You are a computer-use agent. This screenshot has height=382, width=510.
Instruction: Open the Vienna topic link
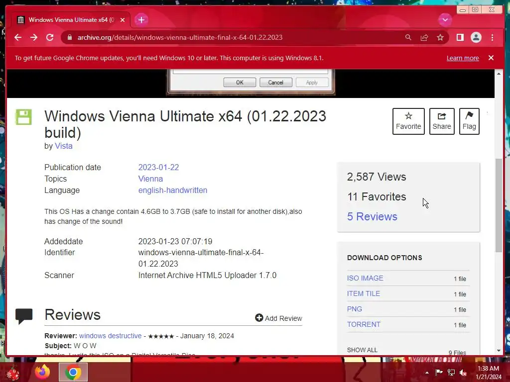[150, 179]
